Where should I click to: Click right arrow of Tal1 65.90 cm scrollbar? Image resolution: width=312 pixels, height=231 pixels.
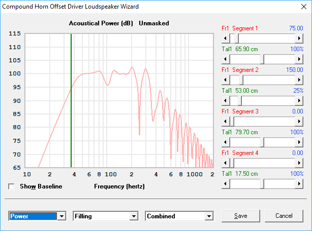point(299,59)
